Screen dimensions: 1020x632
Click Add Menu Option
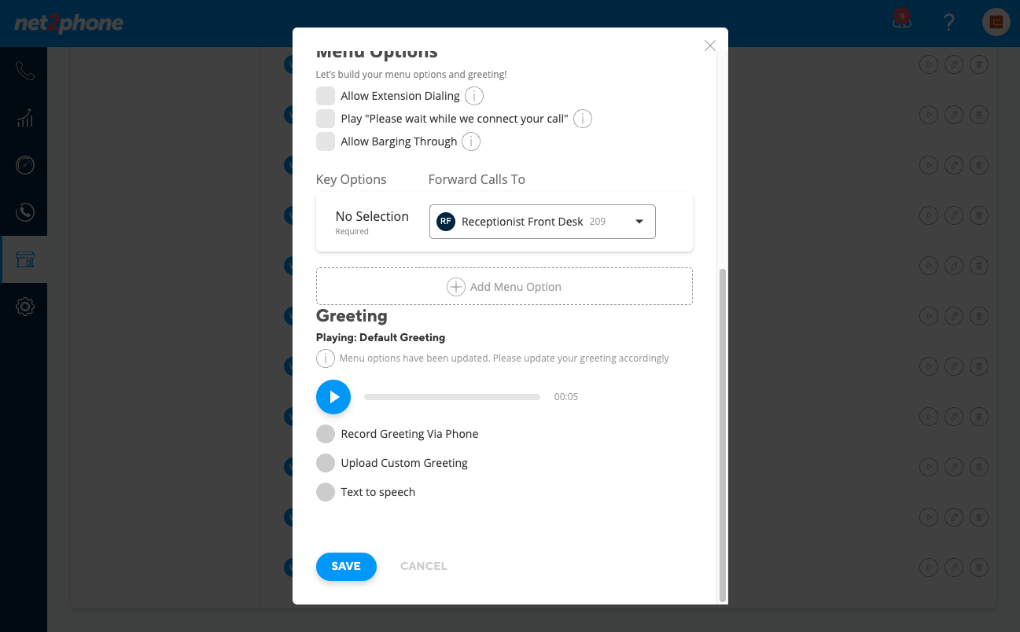(504, 286)
